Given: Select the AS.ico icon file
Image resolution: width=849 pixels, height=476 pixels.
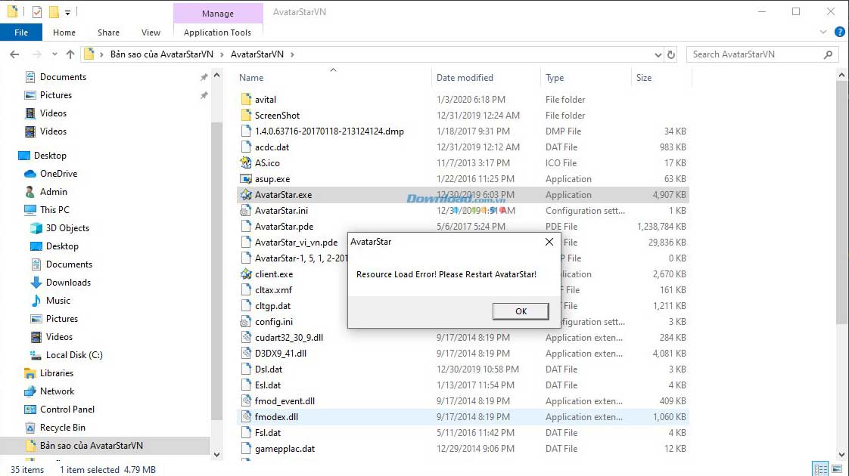Looking at the screenshot, I should coord(266,162).
